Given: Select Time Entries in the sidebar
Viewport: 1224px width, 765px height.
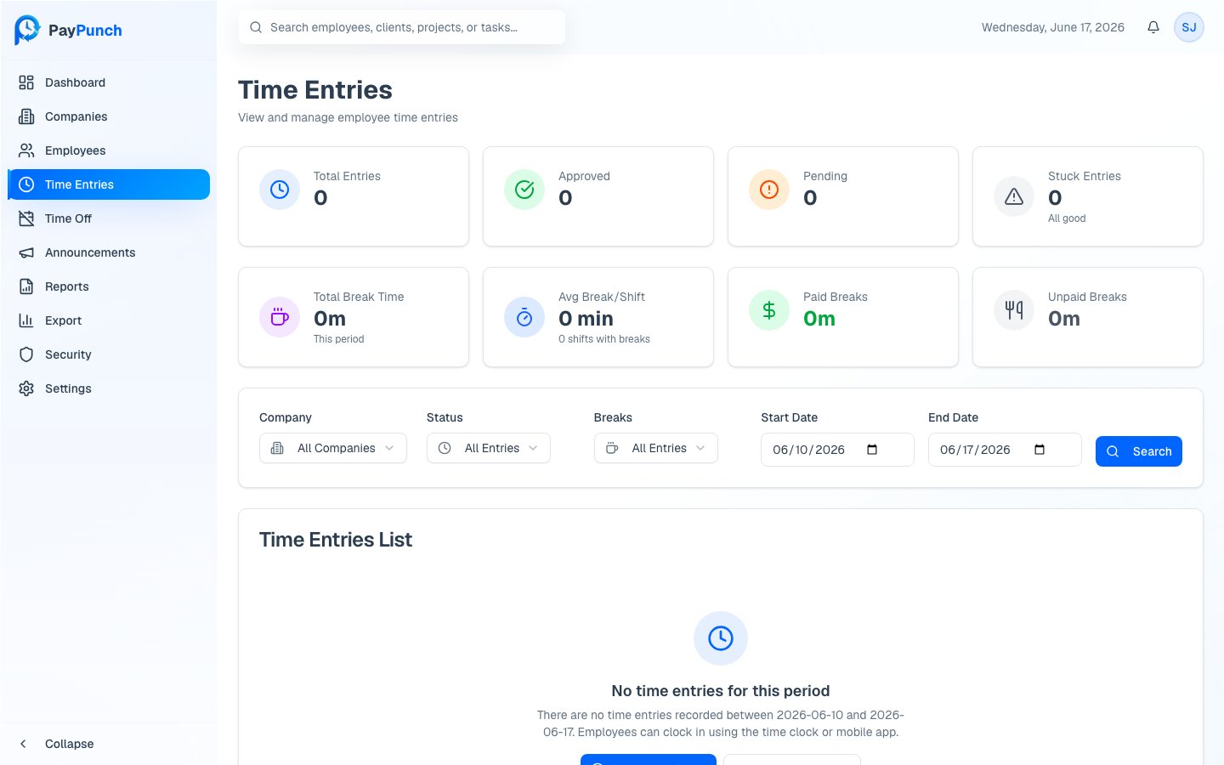Looking at the screenshot, I should (109, 184).
